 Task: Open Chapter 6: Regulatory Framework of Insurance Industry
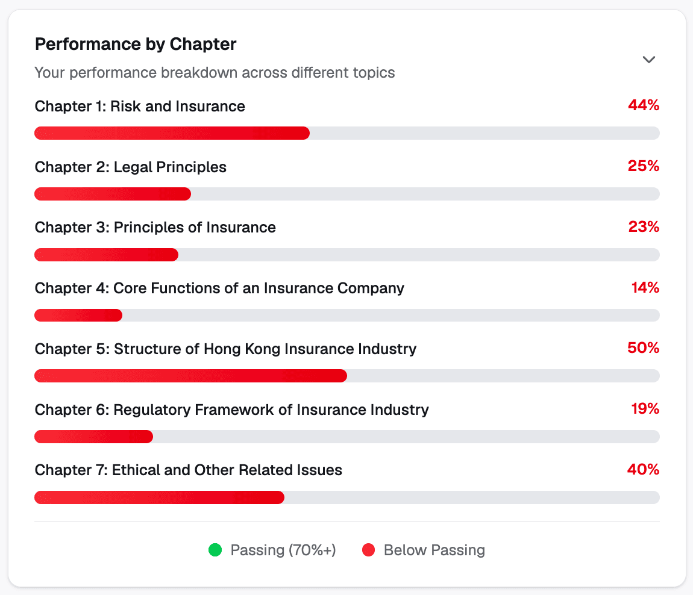click(x=231, y=410)
